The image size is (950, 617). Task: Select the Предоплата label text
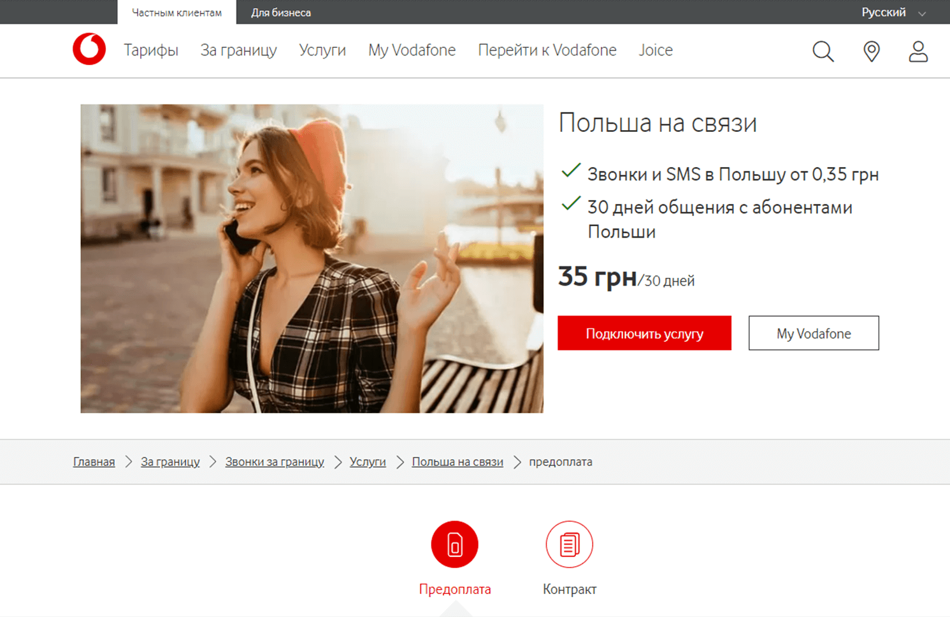click(455, 589)
